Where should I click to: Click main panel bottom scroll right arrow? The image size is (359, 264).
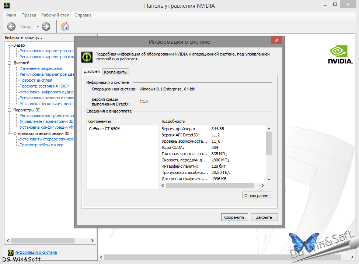(x=352, y=257)
